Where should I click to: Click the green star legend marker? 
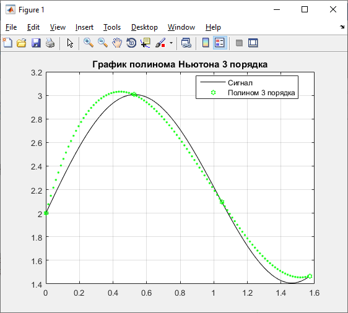click(x=213, y=92)
